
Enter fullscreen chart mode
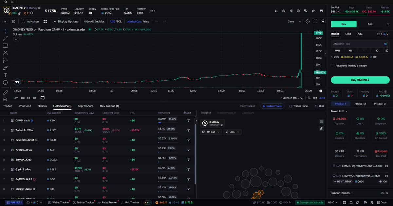click(315, 21)
